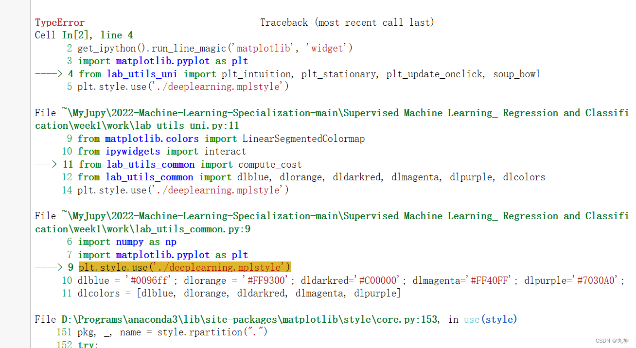636x348 pixels.
Task: Click the TypeError label in the traceback
Action: (x=59, y=22)
